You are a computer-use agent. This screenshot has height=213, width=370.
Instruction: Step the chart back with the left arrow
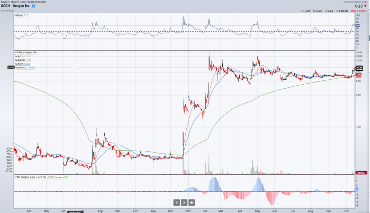pos(176,203)
